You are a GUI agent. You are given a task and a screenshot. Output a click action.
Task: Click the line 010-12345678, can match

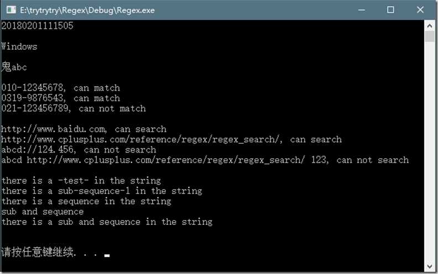pyautogui.click(x=61, y=87)
